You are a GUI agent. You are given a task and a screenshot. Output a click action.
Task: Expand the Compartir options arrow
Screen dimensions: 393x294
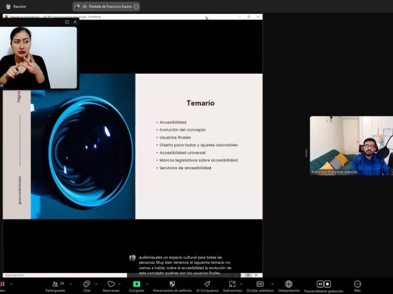click(x=147, y=284)
